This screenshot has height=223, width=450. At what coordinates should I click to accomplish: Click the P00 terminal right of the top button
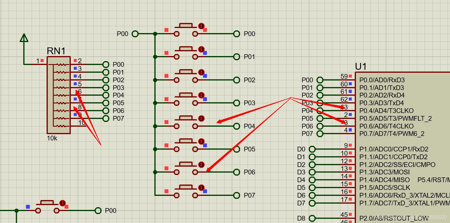236,34
